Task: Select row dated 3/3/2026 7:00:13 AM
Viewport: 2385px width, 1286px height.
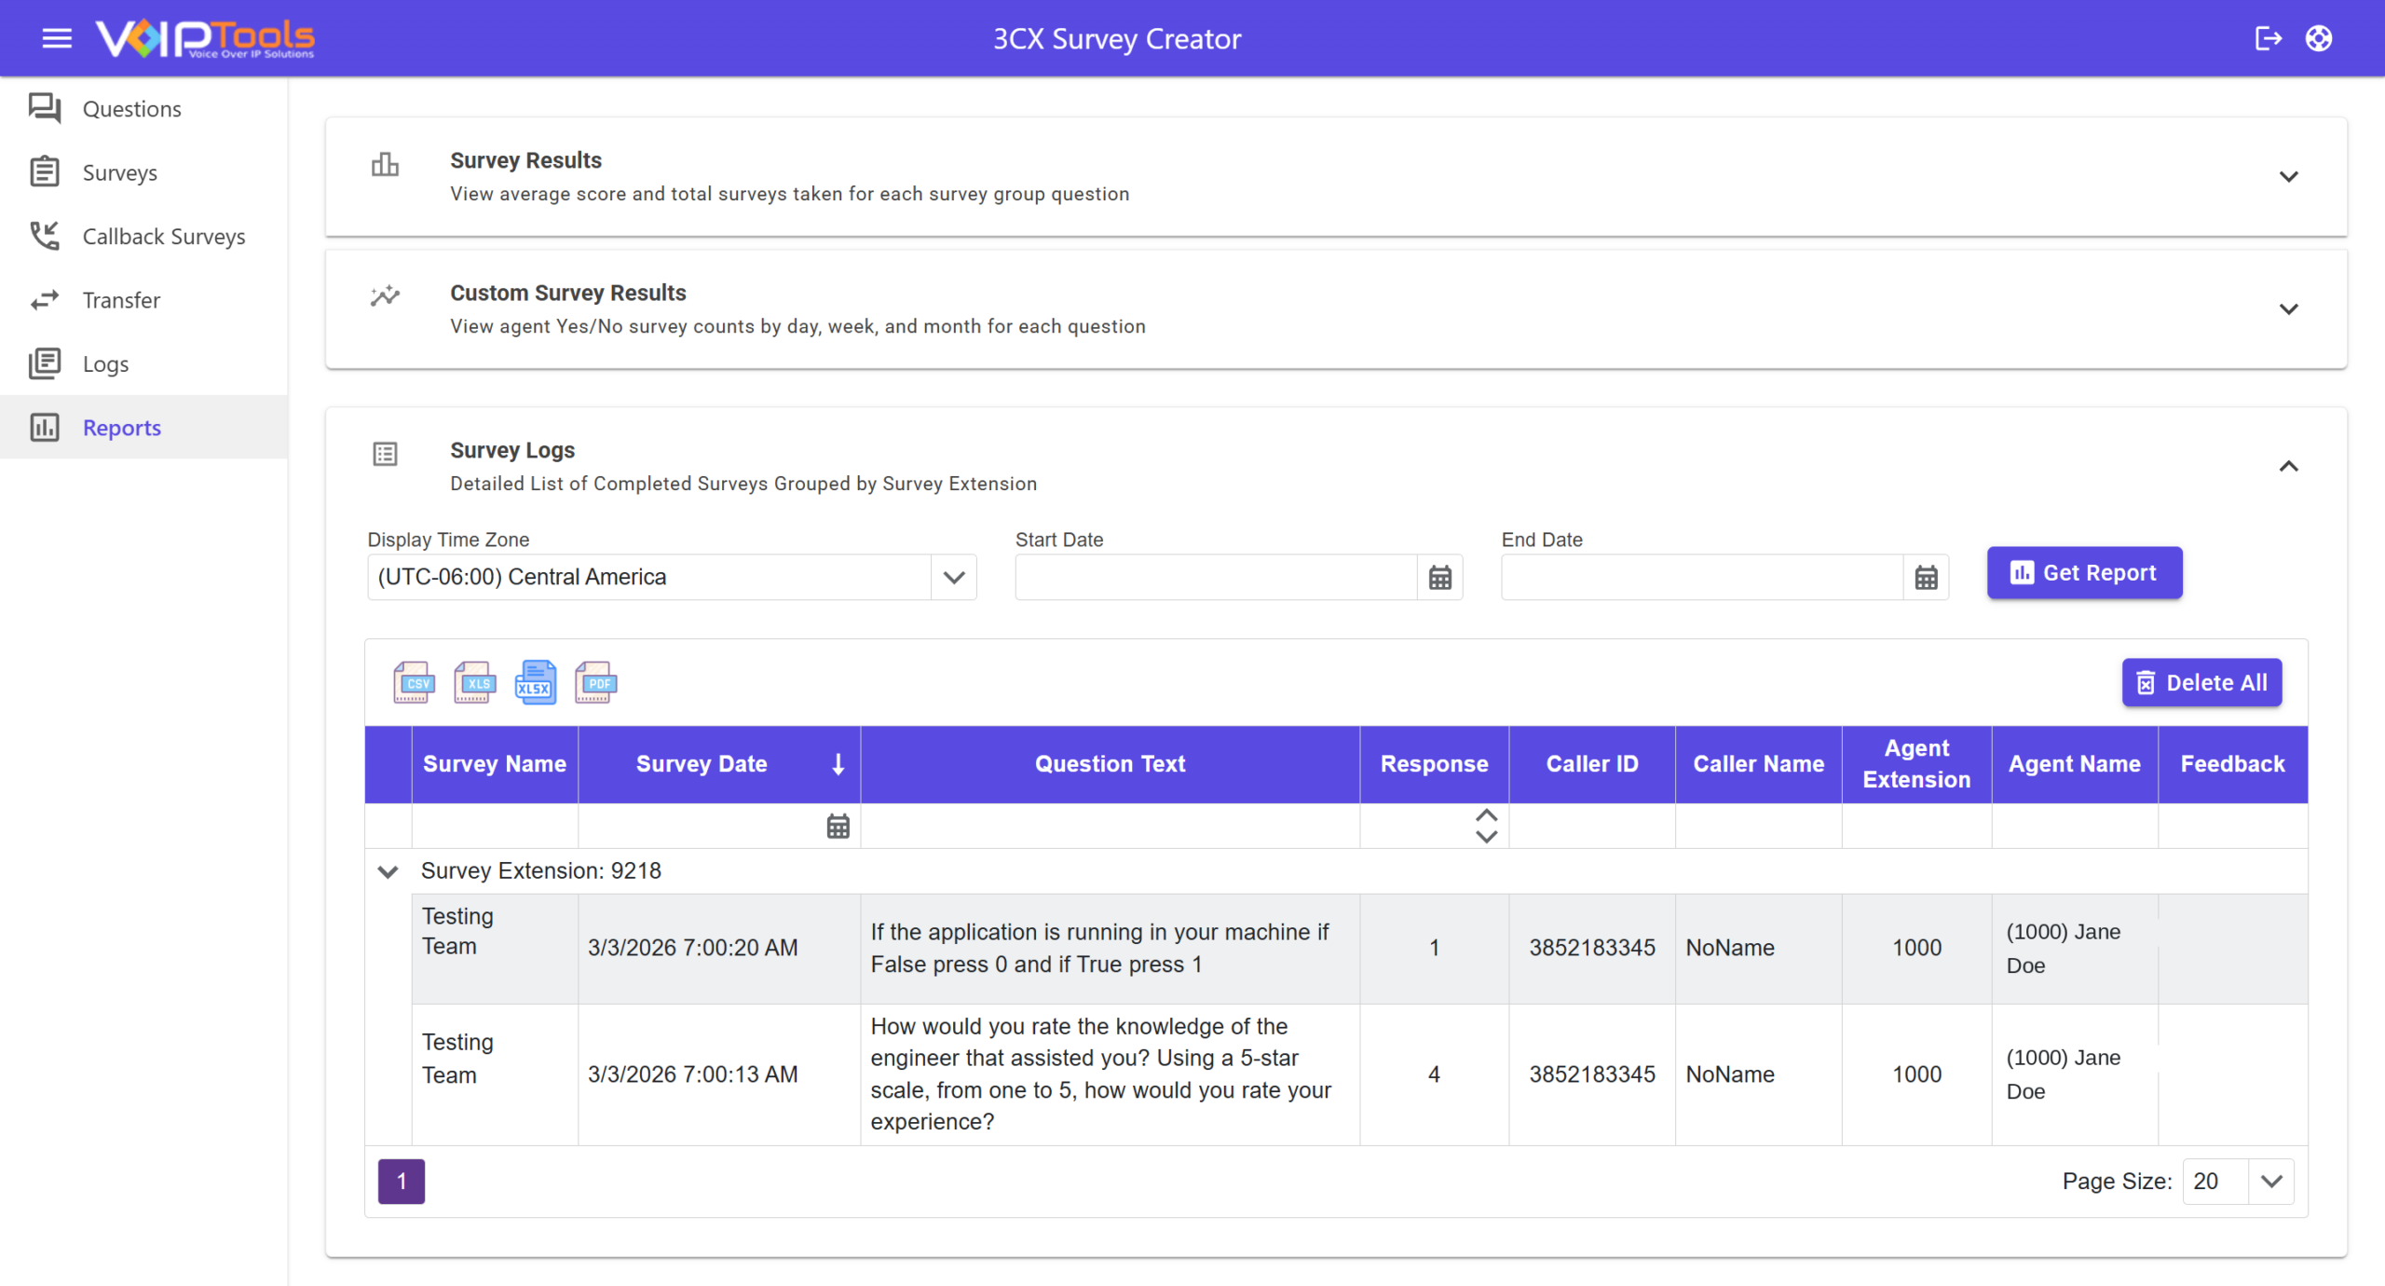Action: [1359, 1074]
